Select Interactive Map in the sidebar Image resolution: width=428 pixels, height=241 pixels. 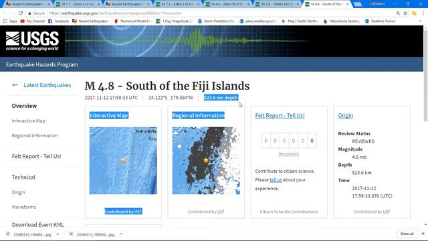click(28, 120)
